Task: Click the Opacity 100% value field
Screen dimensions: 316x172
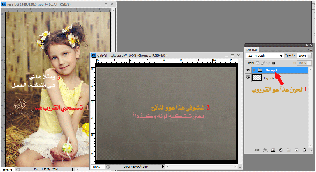Action: point(302,55)
